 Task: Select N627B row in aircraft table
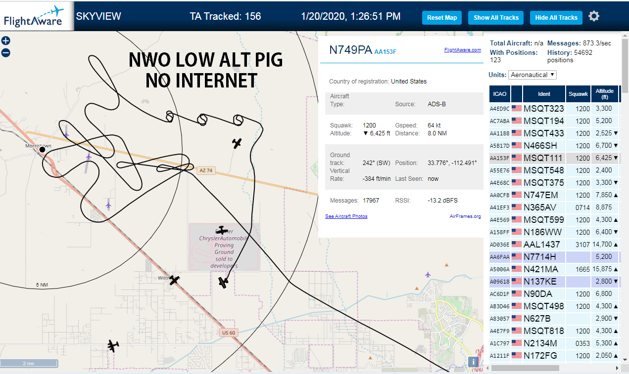[x=554, y=318]
